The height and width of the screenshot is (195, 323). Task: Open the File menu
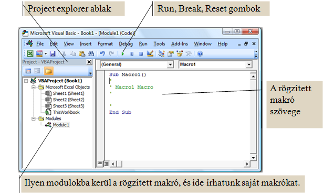(40, 44)
